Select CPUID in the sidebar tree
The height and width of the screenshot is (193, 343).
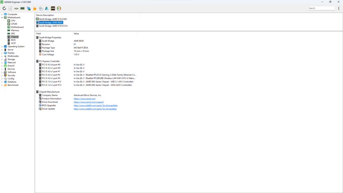[14, 24]
